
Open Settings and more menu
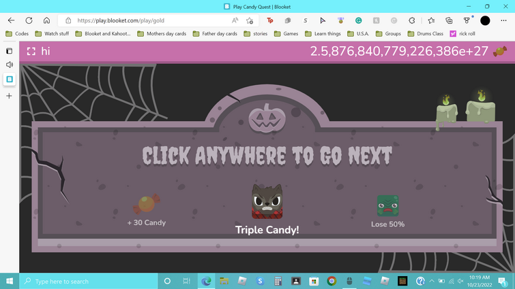pos(503,20)
